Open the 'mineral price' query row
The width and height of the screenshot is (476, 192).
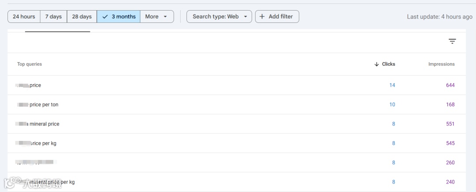[44, 124]
